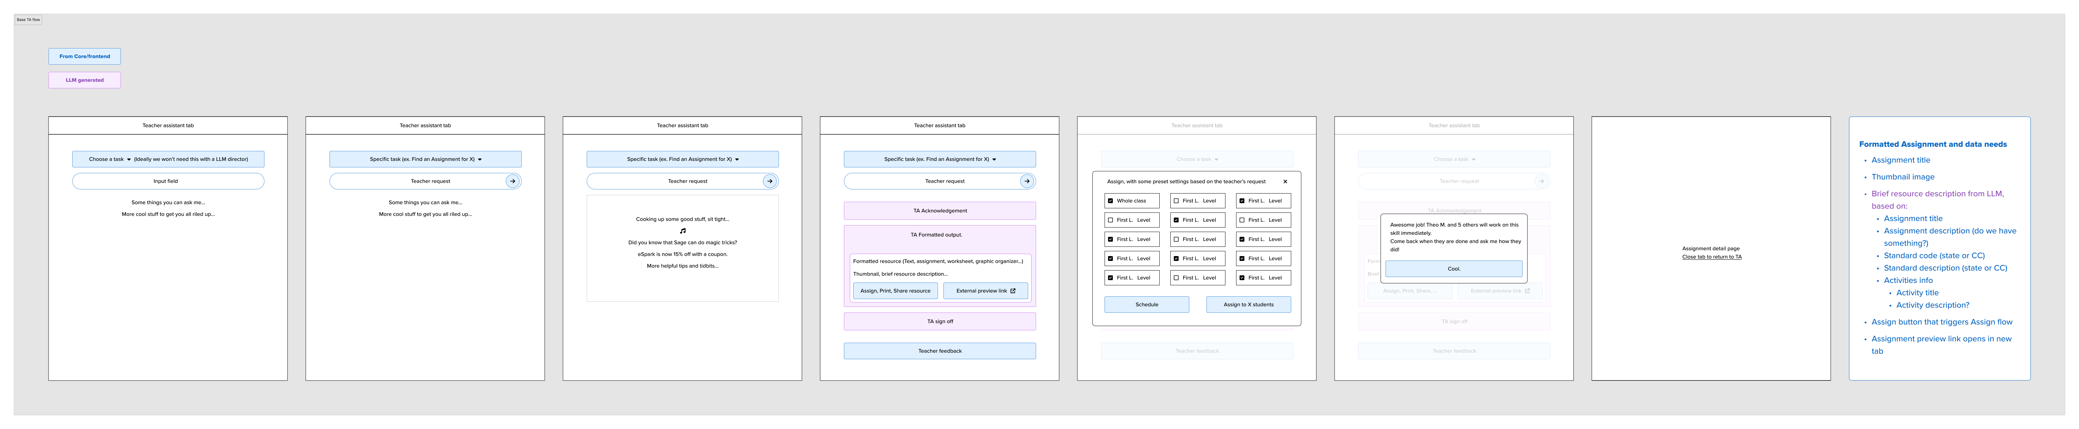Click faded send arrow behind Awesome job popup
Viewport: 2079px width, 429px height.
tap(1541, 181)
